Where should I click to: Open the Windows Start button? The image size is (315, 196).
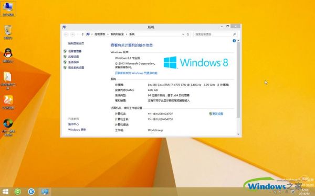pyautogui.click(x=5, y=192)
